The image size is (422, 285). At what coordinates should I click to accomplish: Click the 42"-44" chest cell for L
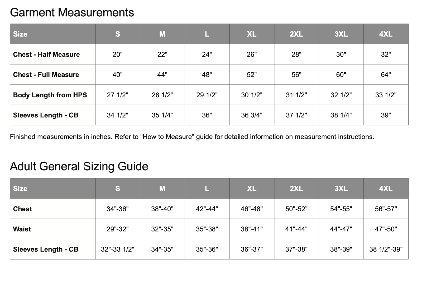pos(207,209)
